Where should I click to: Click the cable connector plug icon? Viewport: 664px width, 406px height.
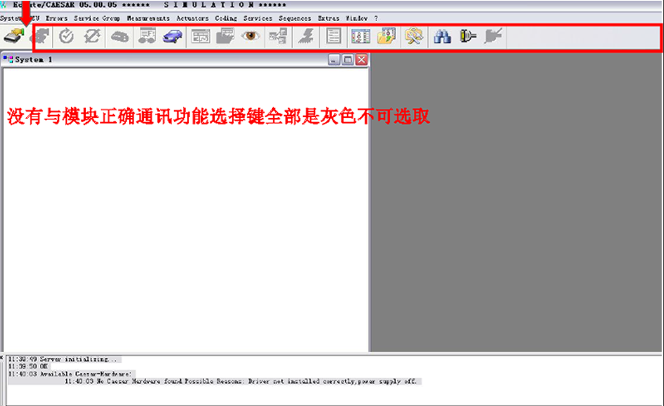click(467, 36)
